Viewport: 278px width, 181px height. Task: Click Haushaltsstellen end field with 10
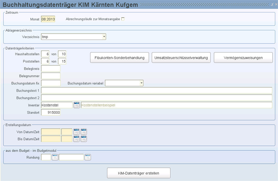pos(62,54)
